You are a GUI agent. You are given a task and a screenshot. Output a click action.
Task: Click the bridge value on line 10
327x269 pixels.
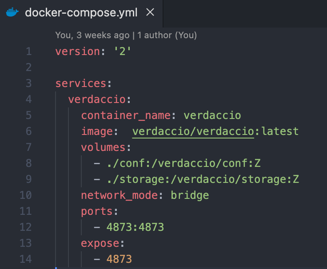tap(190, 195)
